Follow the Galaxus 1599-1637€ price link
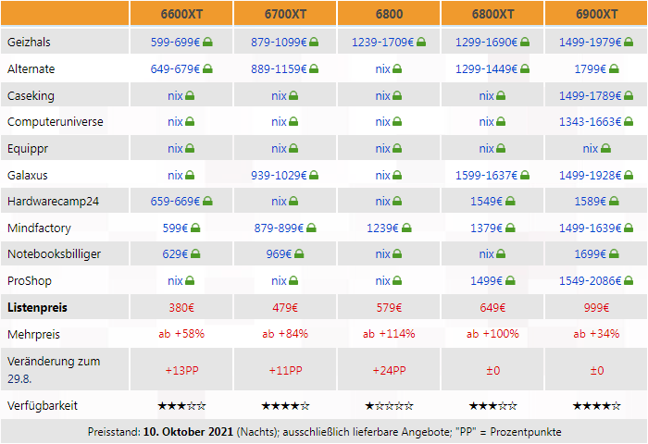 click(x=486, y=175)
